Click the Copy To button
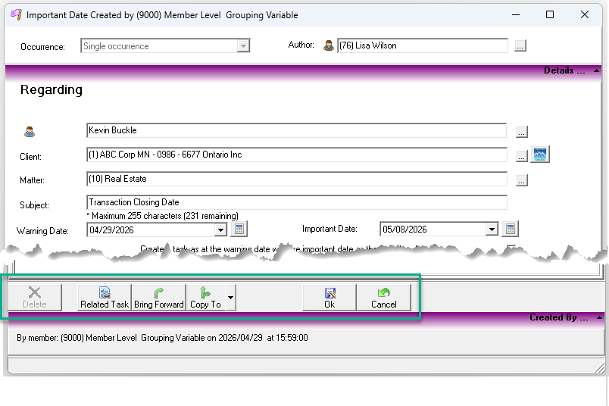This screenshot has width=609, height=406. pos(205,298)
